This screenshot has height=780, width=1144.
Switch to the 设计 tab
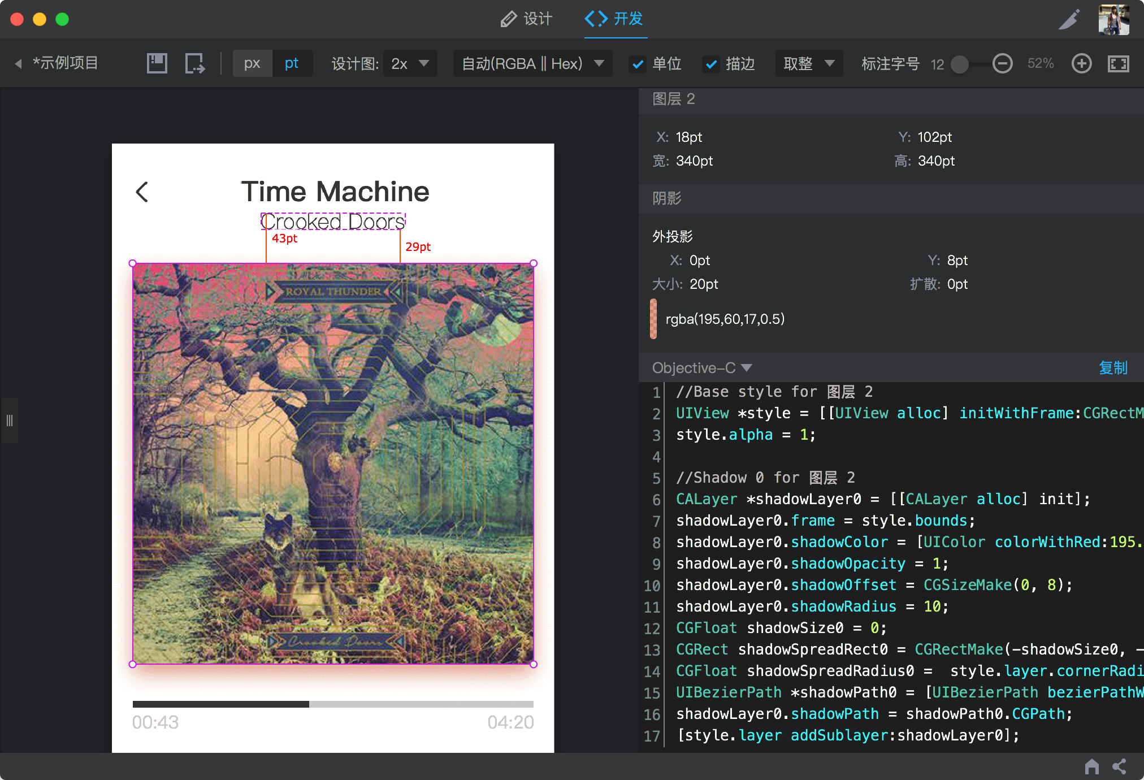coord(526,19)
